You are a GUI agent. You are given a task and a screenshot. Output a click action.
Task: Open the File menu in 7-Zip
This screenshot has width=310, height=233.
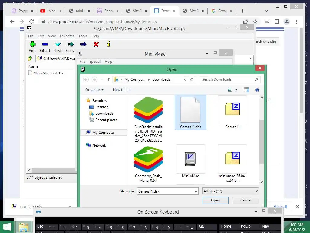click(31, 36)
